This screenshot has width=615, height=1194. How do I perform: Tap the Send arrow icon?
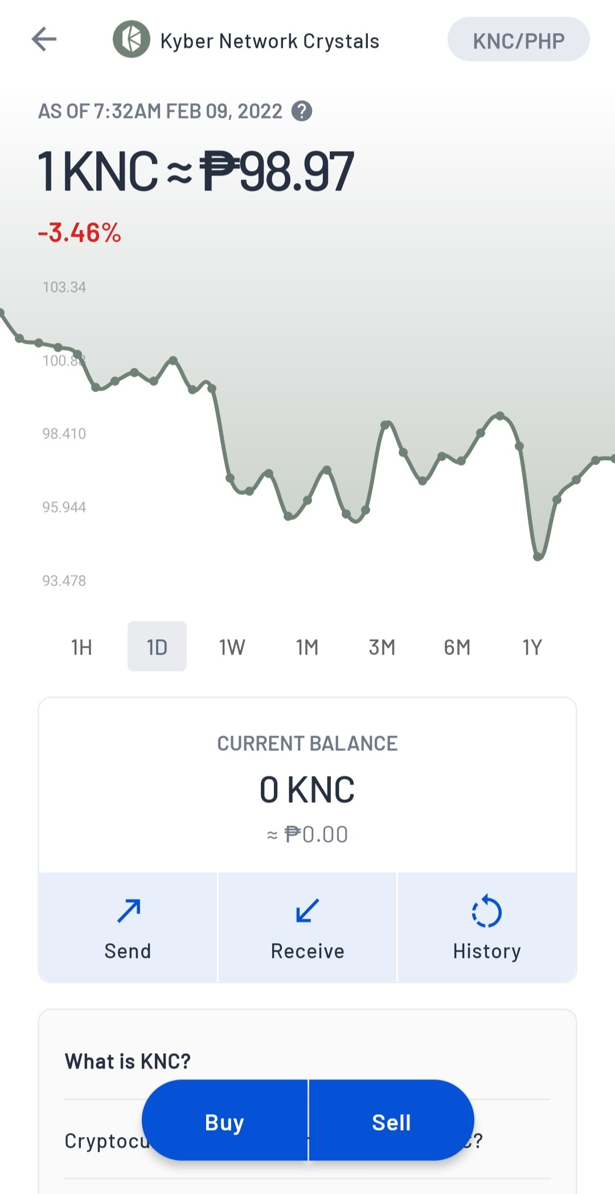coord(129,911)
